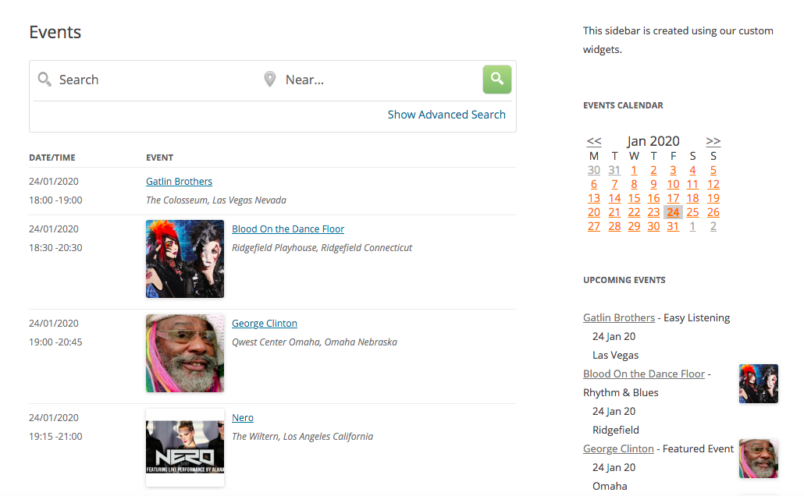Click 'The Wiltern, Los Angeles California' text
Viewport: 804px width, 496px height.
click(x=302, y=437)
